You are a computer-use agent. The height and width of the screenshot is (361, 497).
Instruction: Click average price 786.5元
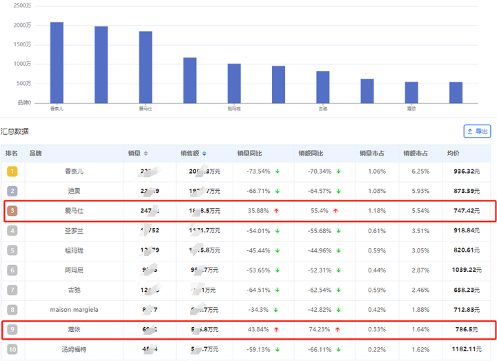(x=467, y=329)
